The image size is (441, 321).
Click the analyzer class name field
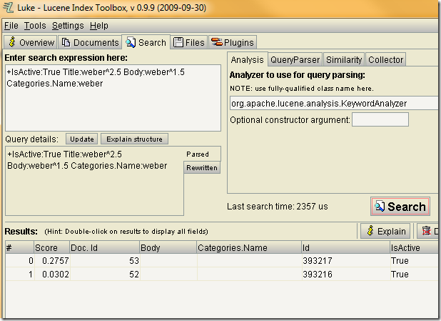click(334, 103)
